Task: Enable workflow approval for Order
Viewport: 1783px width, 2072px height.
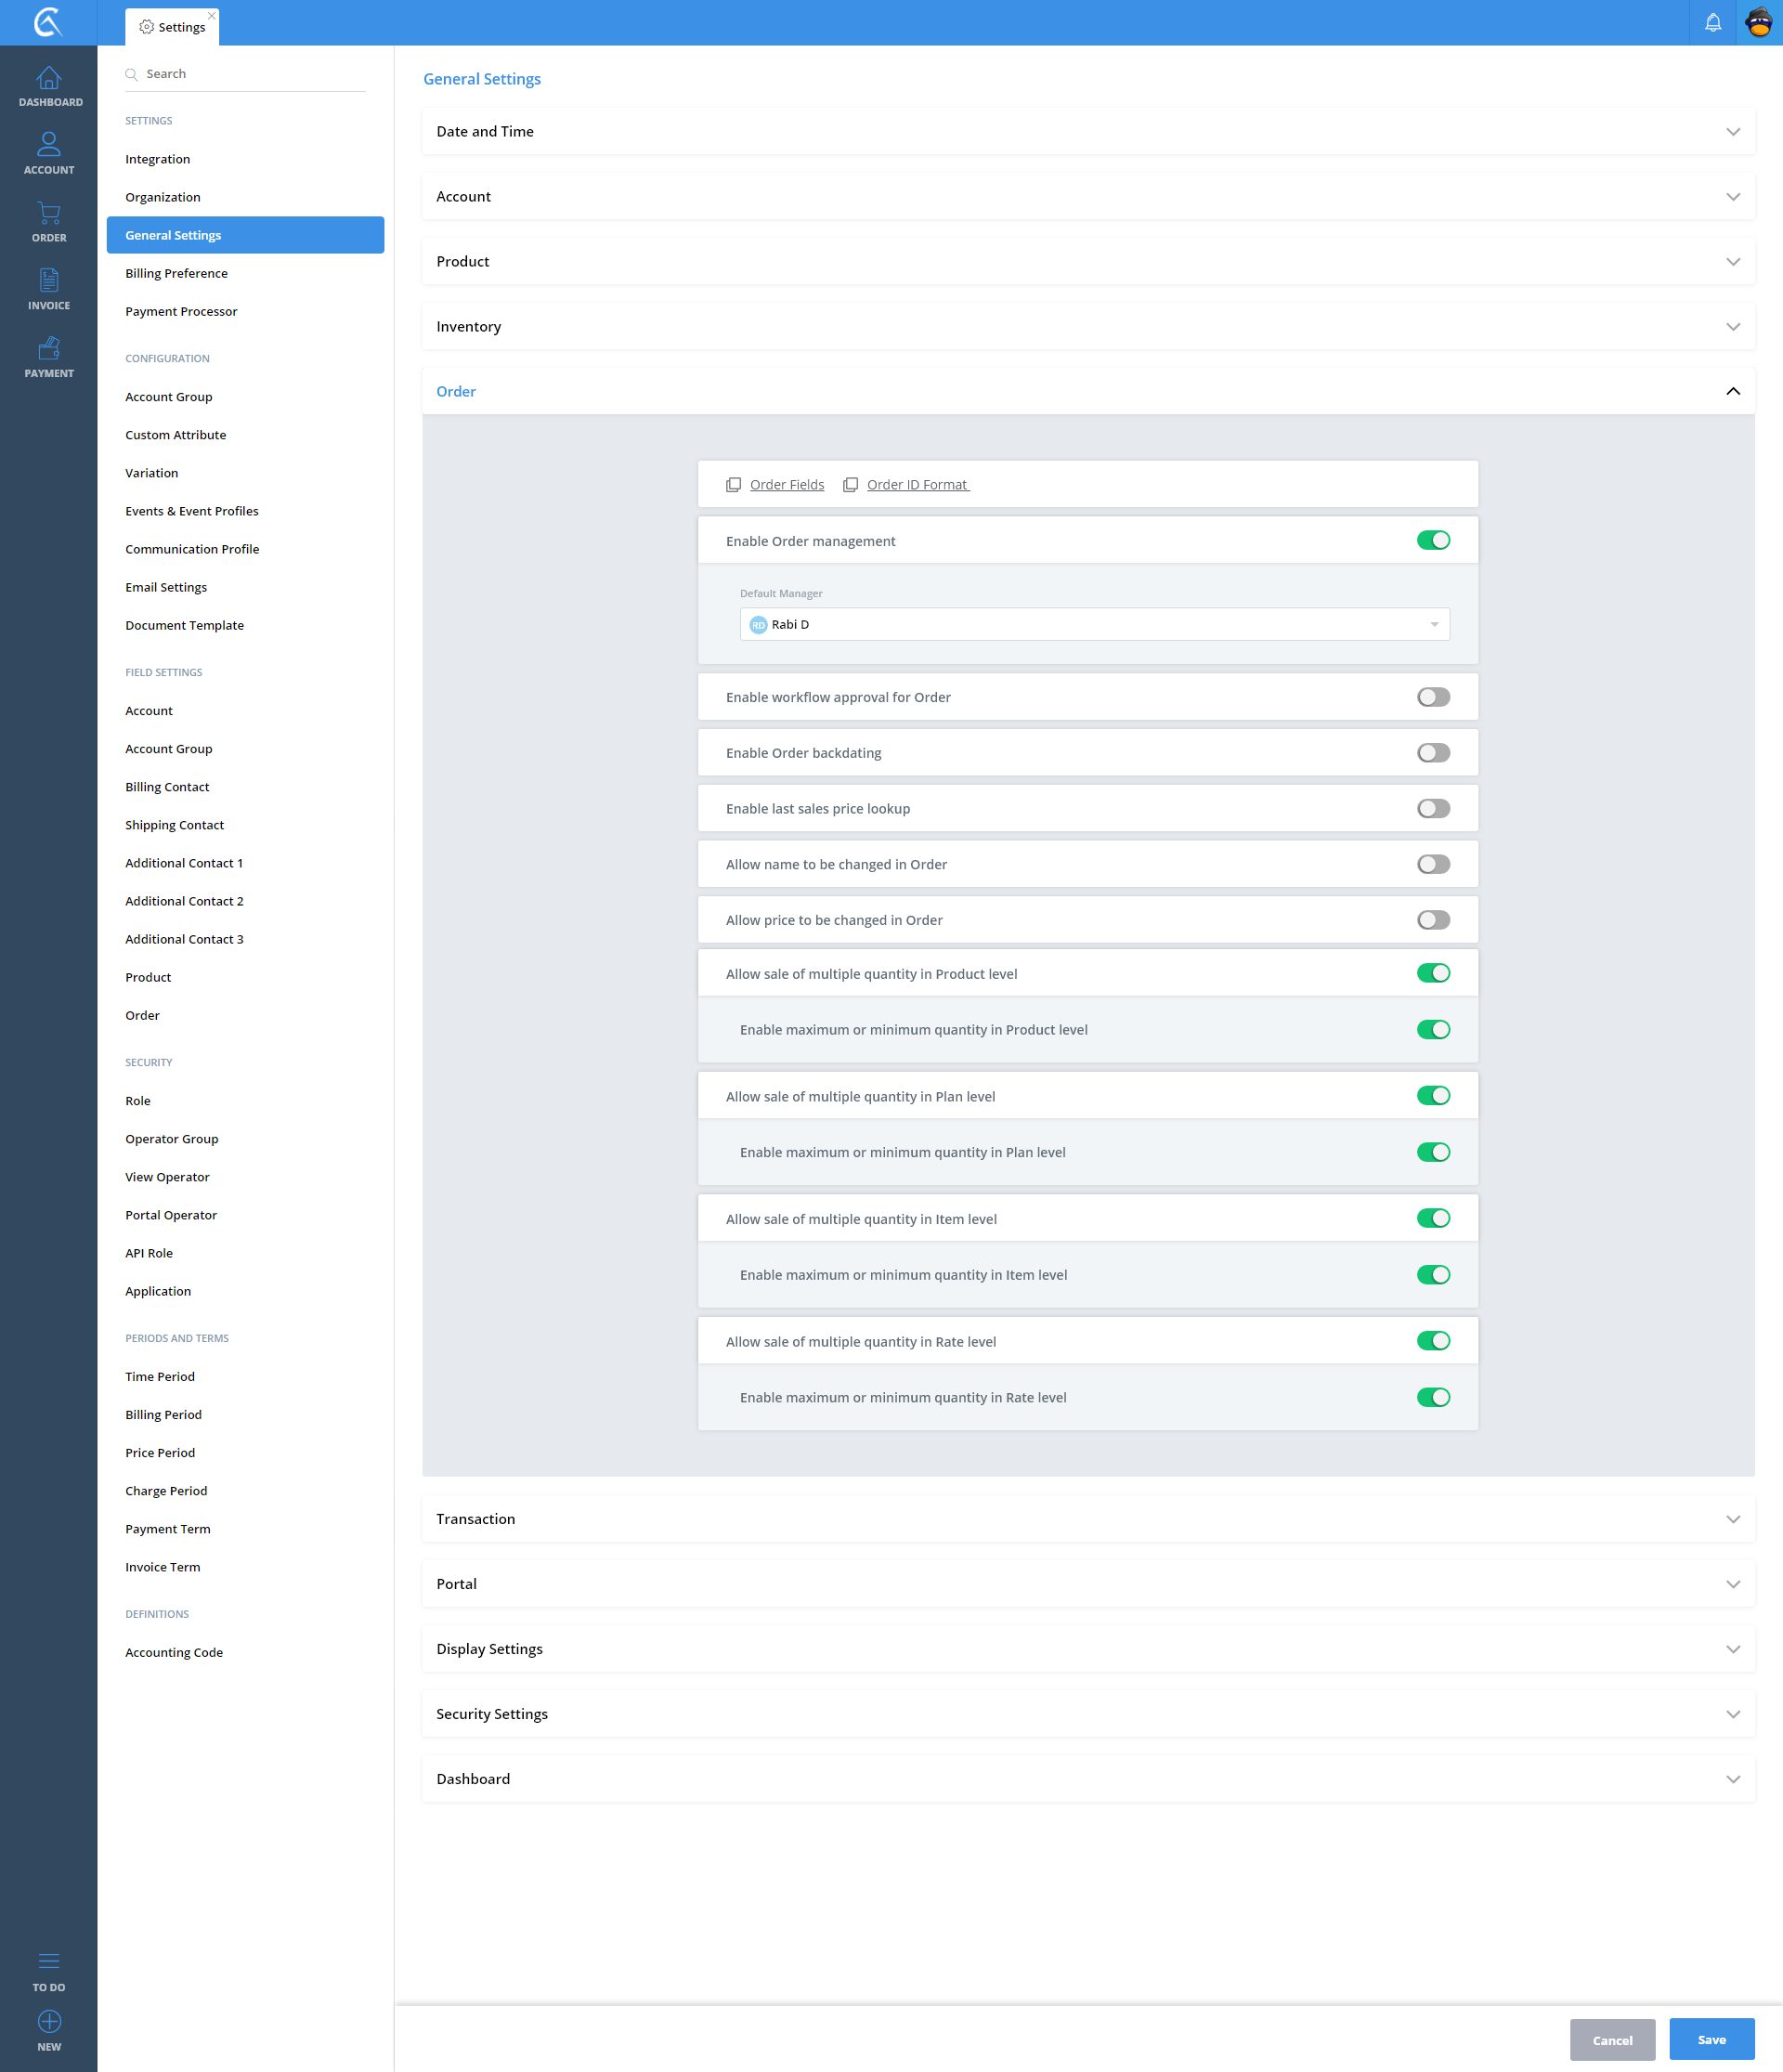Action: tap(1432, 697)
